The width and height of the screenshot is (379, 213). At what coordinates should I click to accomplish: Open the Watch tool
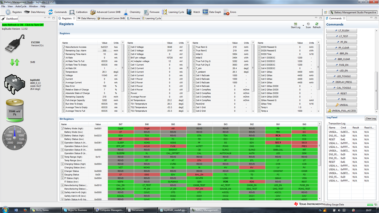tap(193, 12)
